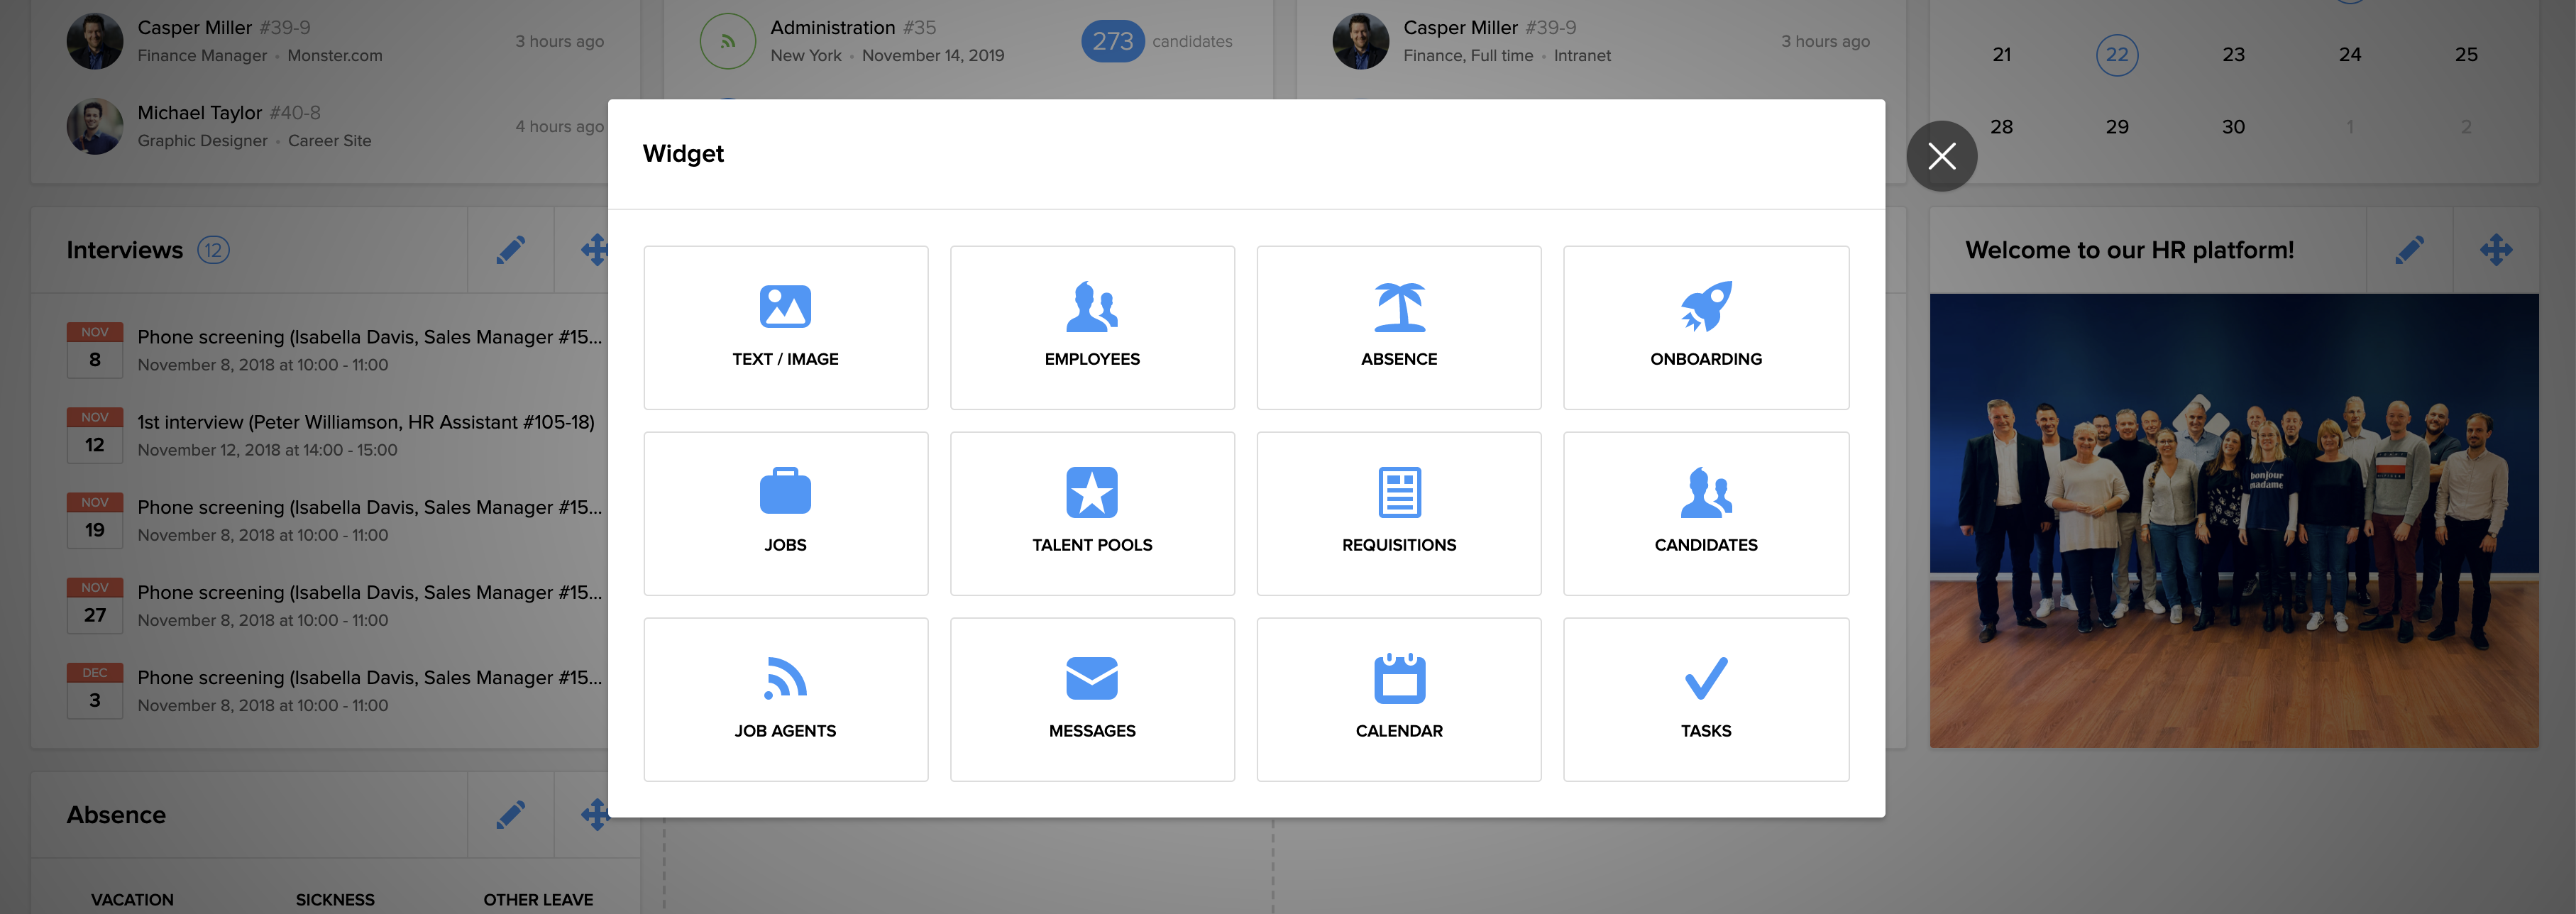Add the Absence palm tree widget

pyautogui.click(x=1398, y=327)
